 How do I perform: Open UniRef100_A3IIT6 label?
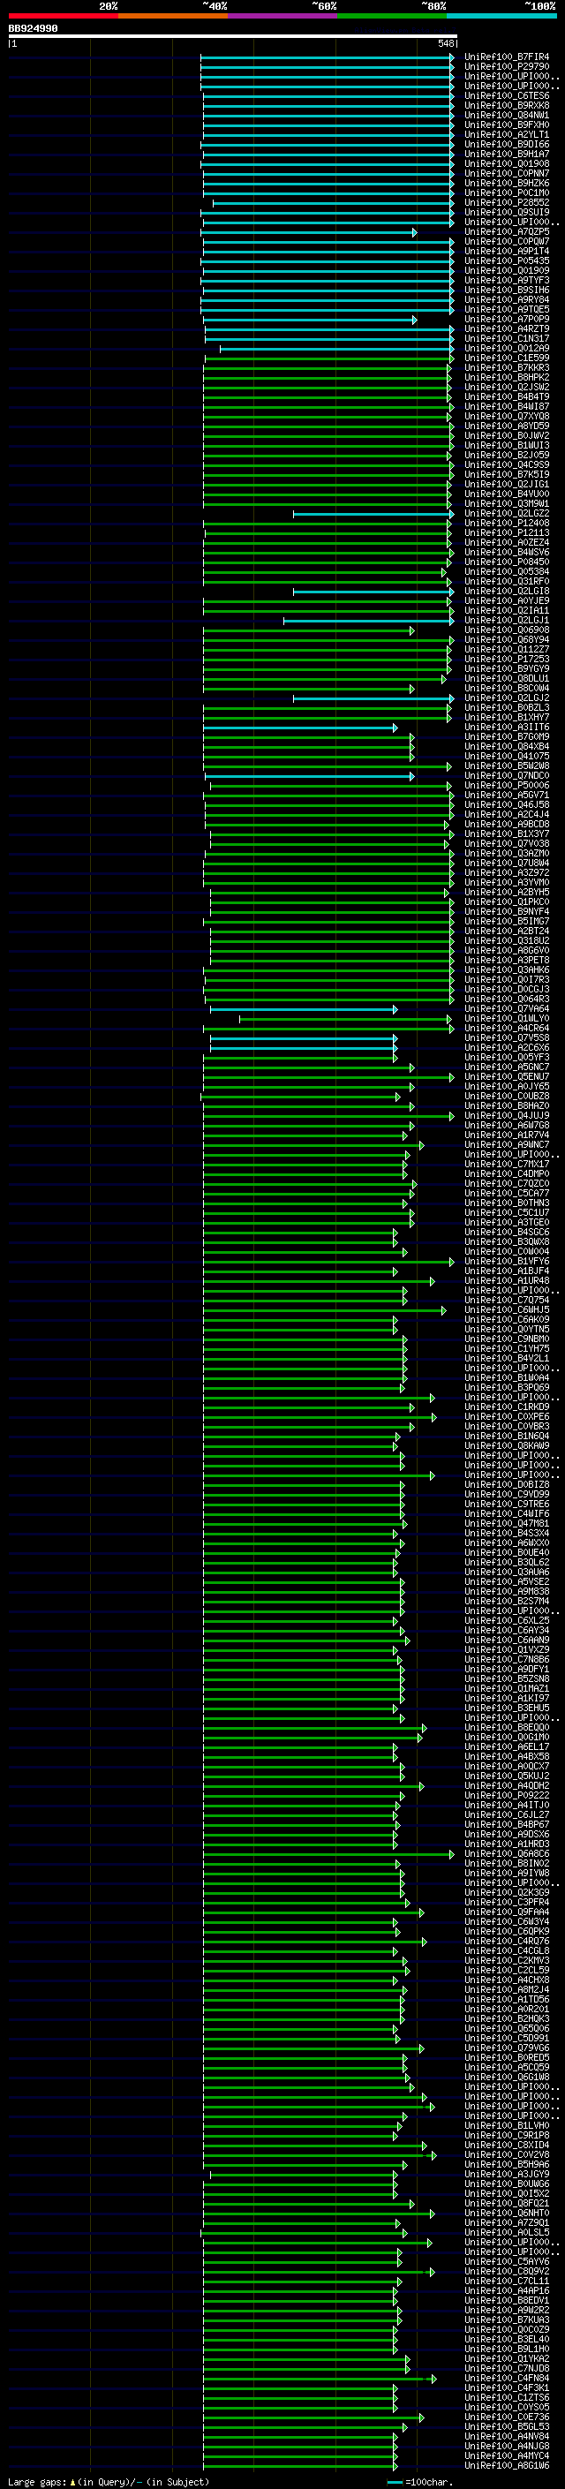[507, 727]
